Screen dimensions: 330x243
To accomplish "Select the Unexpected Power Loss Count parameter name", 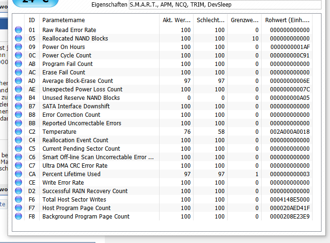I will point(82,89).
